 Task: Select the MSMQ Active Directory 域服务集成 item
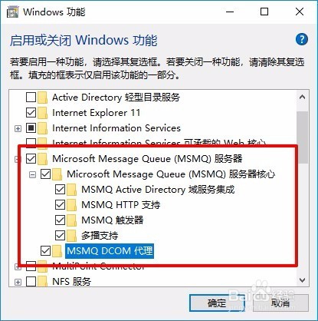pos(158,190)
